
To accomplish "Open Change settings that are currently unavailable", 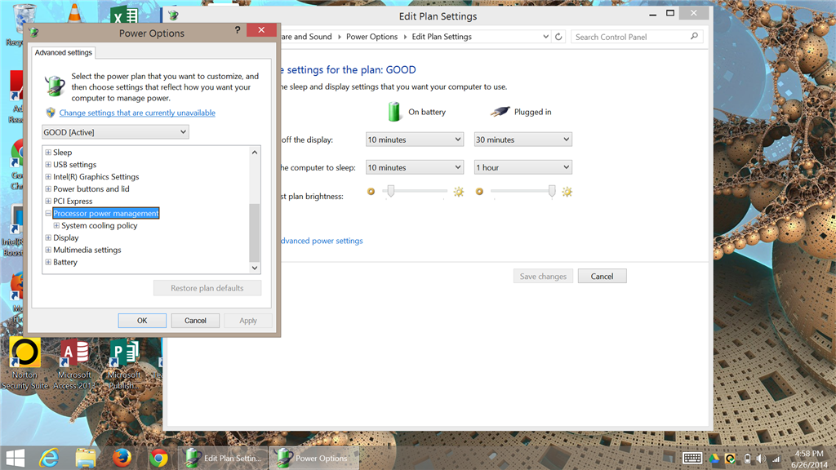I will (x=136, y=113).
